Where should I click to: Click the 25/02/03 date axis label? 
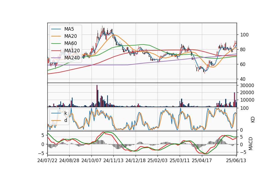pos(158,161)
